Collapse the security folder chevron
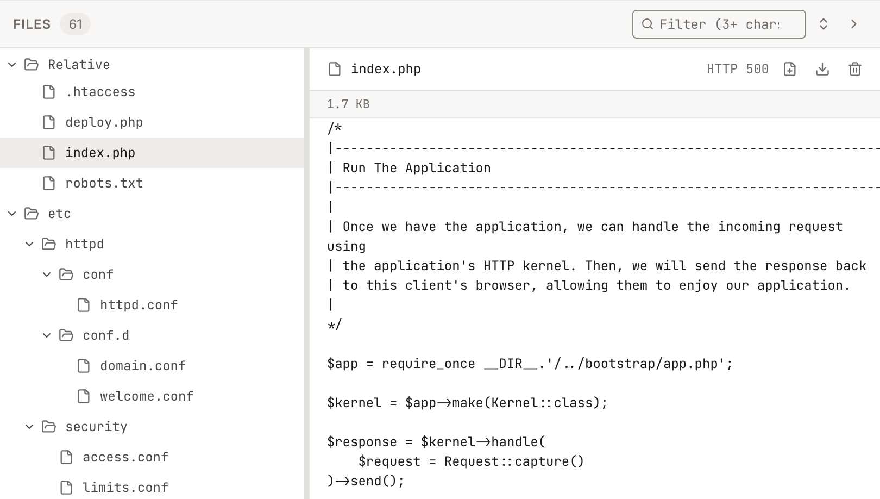This screenshot has height=499, width=880. click(x=29, y=427)
